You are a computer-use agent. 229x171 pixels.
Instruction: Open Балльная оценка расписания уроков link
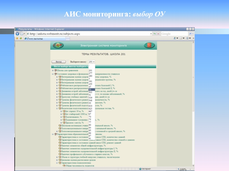pyautogui.click(x=78, y=160)
